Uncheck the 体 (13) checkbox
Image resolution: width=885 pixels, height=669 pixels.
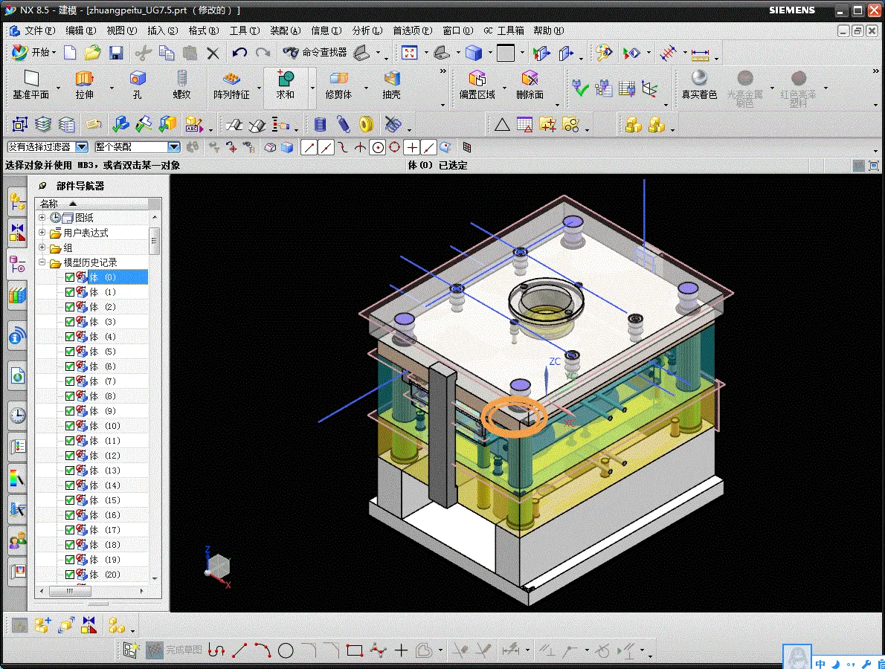(70, 471)
